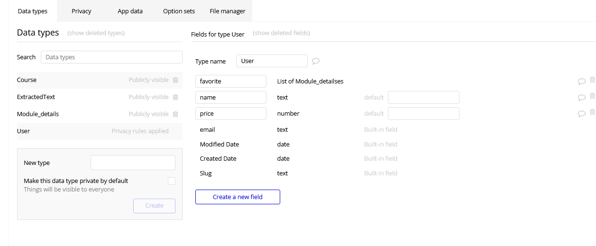Screen dimensions: 596x246
Task: Switch to the Privacy tab
Action: (82, 11)
